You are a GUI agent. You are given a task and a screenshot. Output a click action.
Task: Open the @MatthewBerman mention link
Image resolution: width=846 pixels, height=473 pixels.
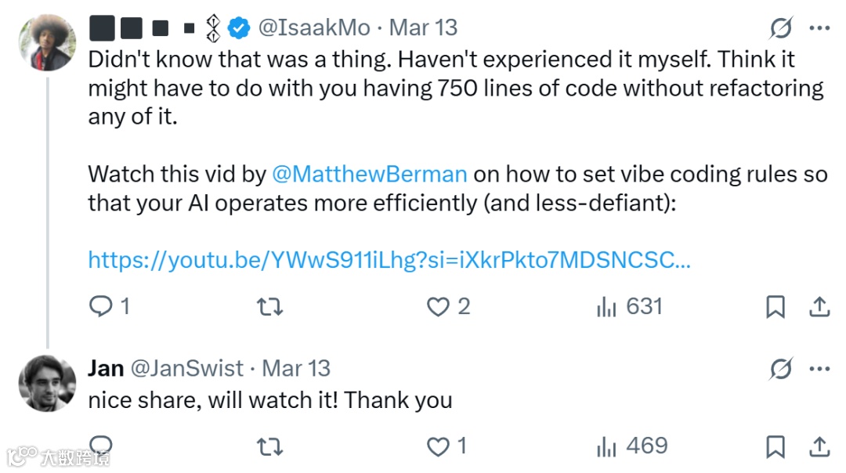[369, 174]
